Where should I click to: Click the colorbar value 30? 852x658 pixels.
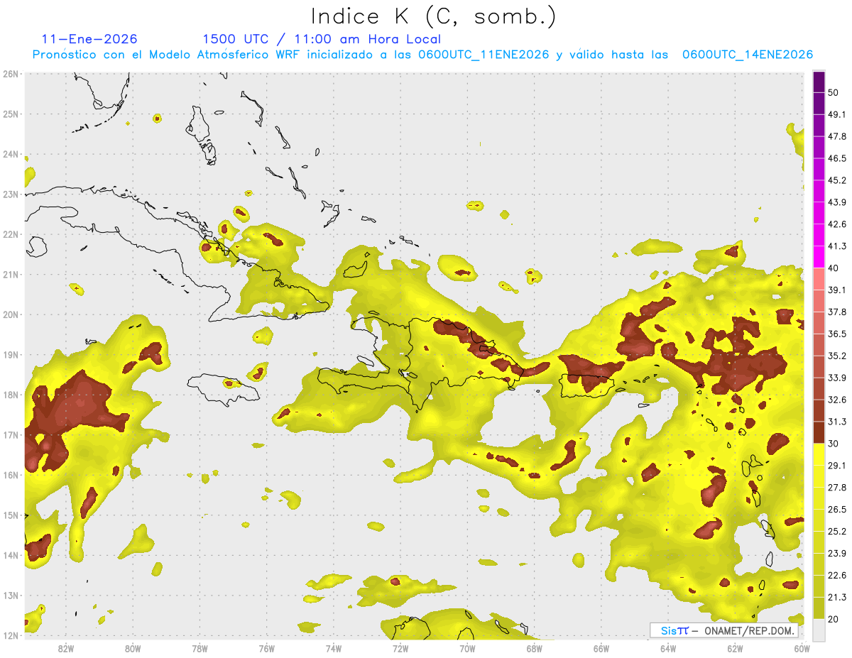833,444
